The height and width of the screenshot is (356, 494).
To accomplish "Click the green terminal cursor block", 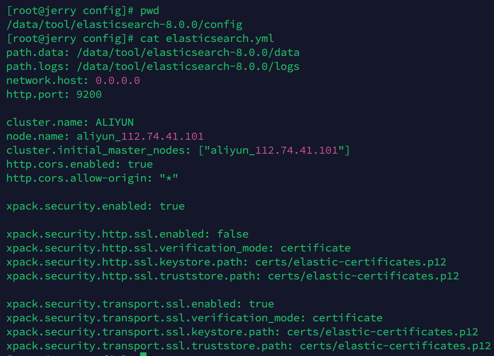I will (x=143, y=354).
